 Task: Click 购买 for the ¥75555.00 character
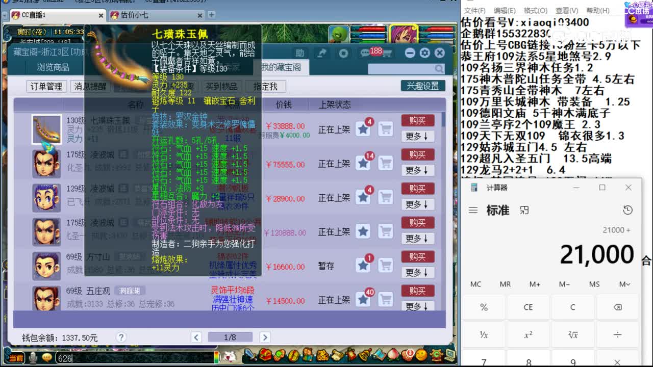point(417,154)
